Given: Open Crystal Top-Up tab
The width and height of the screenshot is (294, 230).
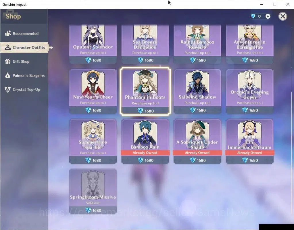Looking at the screenshot, I should click(x=24, y=89).
